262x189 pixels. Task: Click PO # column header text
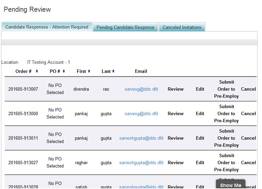pos(55,71)
